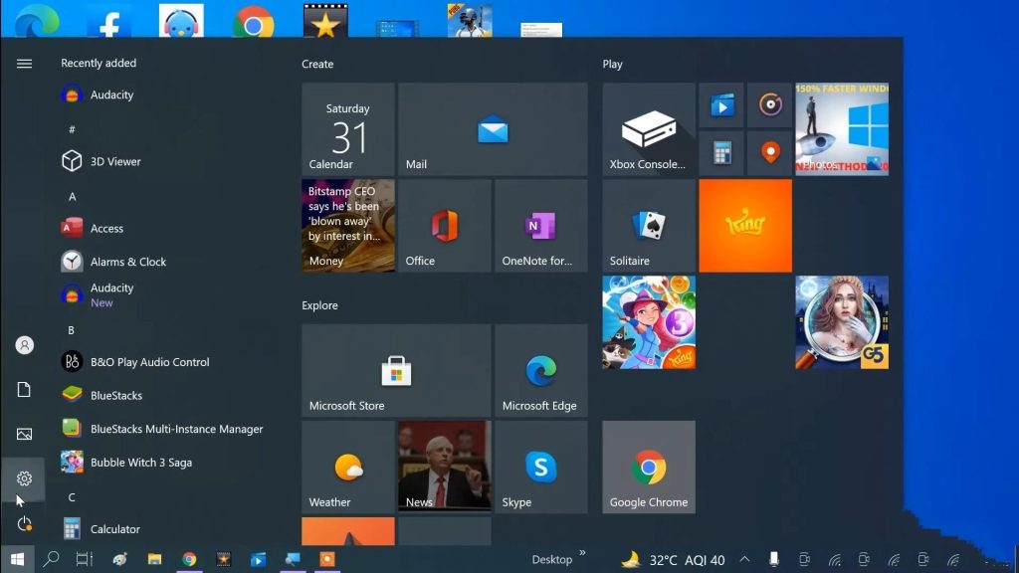This screenshot has width=1019, height=573.
Task: Open File Explorer from the taskbar
Action: pyautogui.click(x=154, y=559)
